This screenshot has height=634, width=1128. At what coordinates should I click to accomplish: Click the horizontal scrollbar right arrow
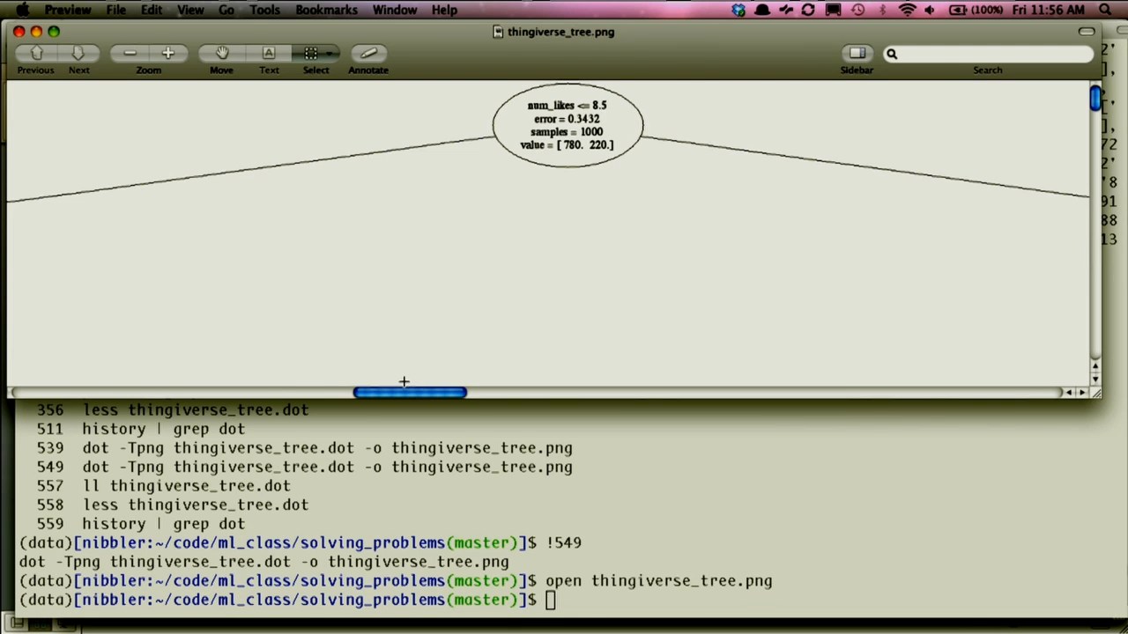point(1082,393)
